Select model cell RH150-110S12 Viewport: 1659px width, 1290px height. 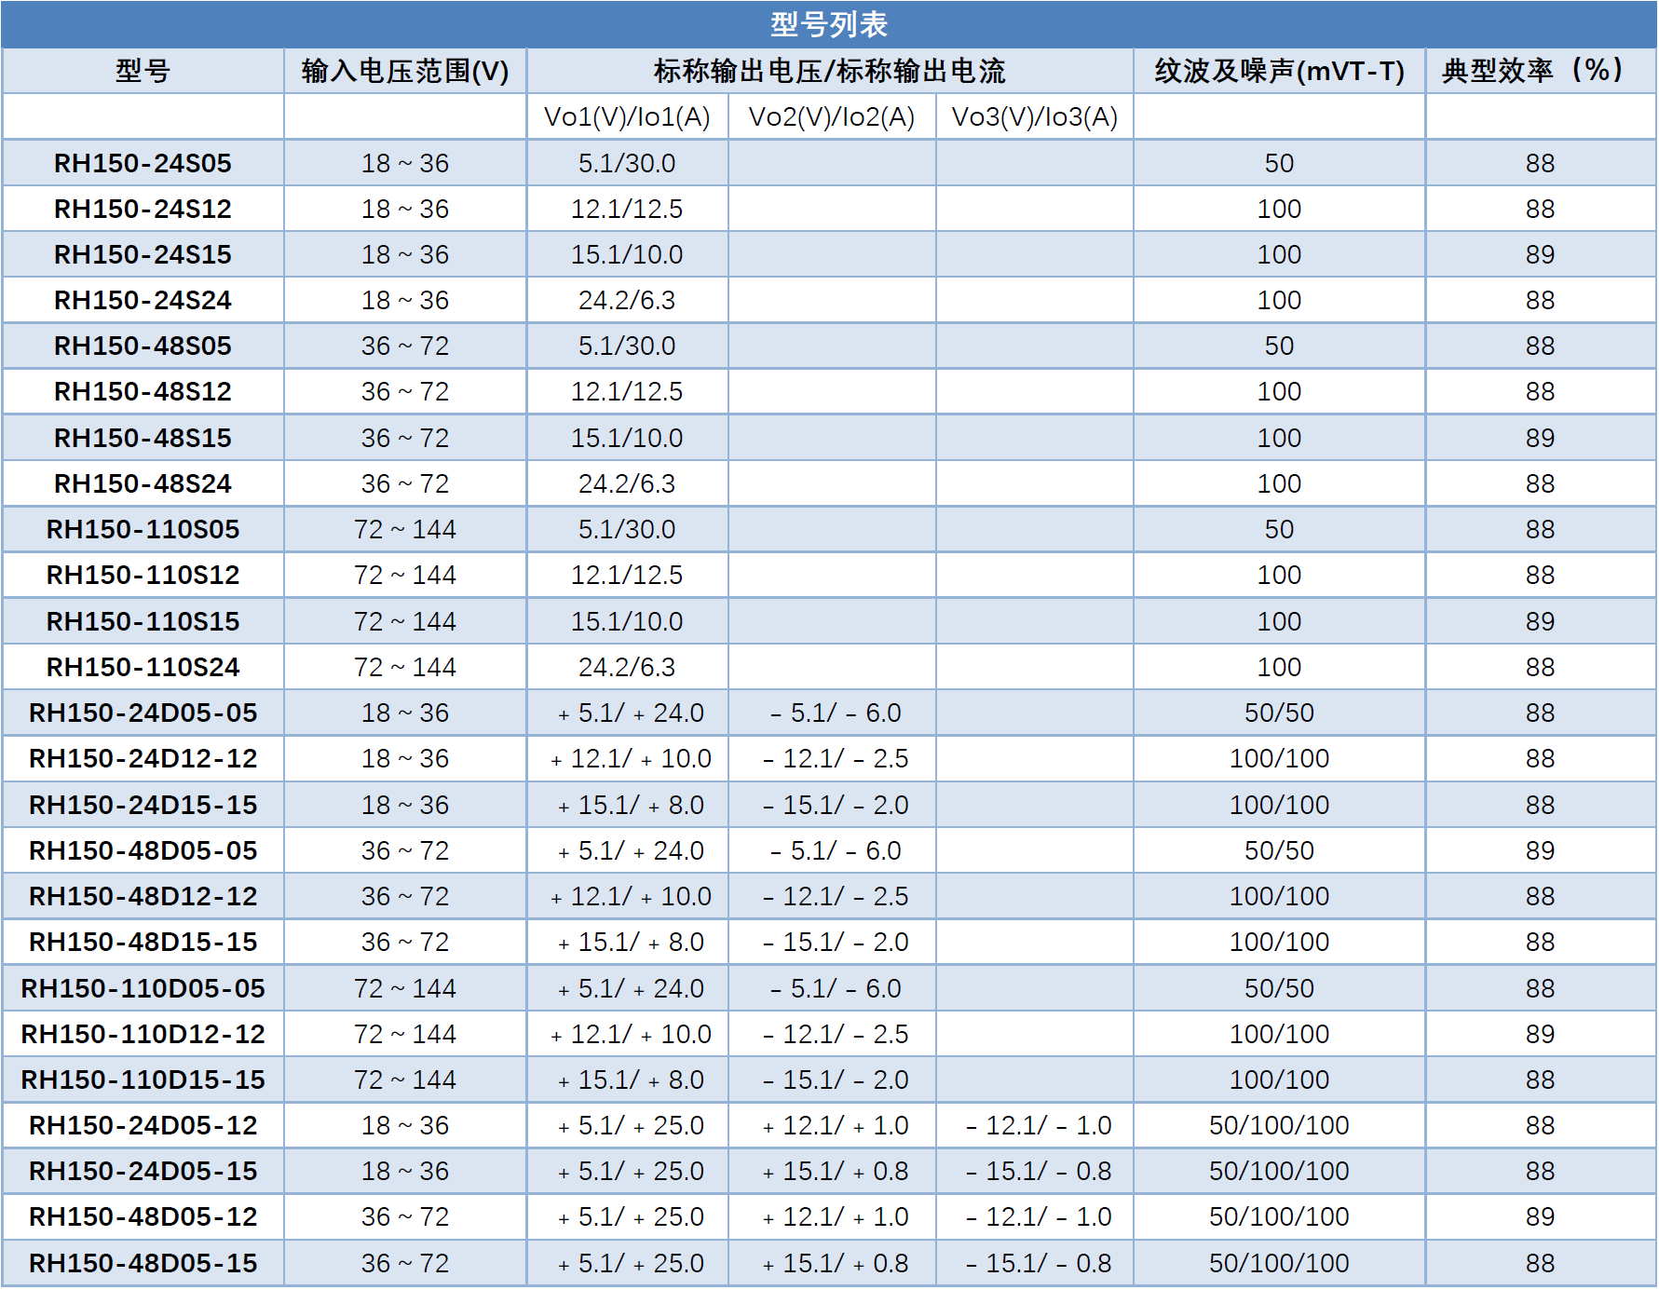pos(143,575)
